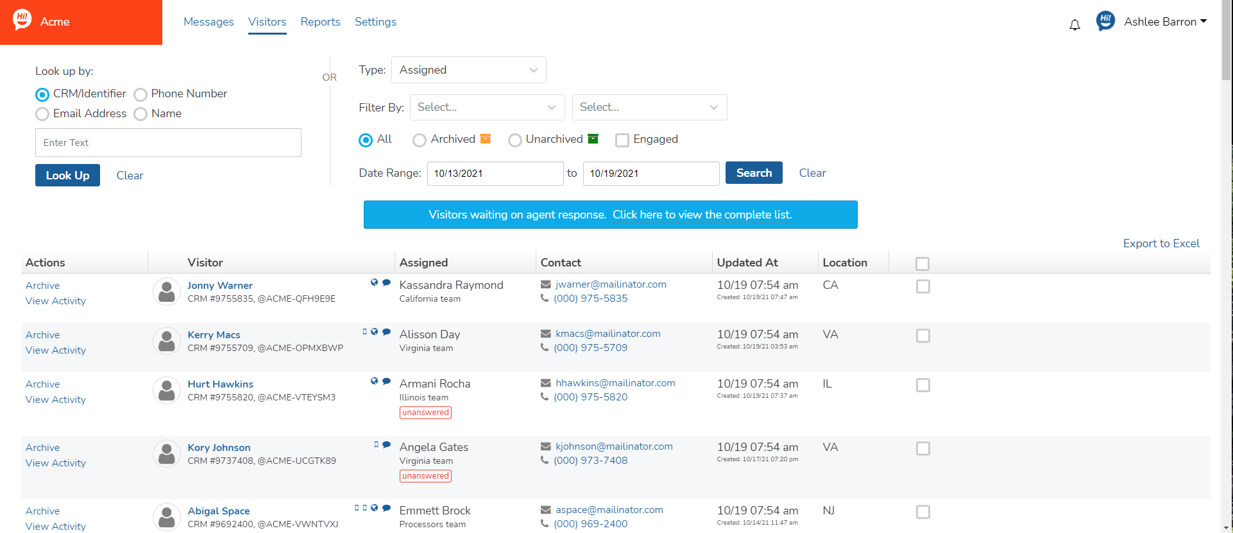Image resolution: width=1233 pixels, height=533 pixels.
Task: Open the Type dropdown showing Assigned
Action: point(468,70)
